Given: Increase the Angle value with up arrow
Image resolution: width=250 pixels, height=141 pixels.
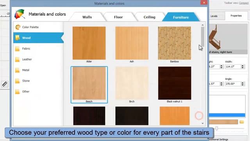Looking at the screenshot, I should pos(243,83).
